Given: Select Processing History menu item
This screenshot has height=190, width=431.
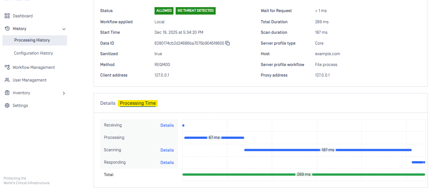Looking at the screenshot, I should pos(35,40).
